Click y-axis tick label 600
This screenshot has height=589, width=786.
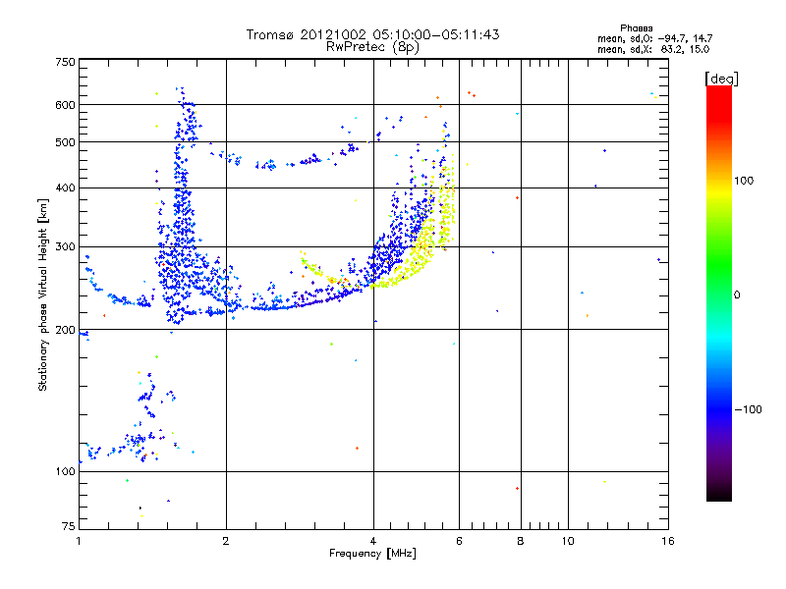tap(65, 105)
